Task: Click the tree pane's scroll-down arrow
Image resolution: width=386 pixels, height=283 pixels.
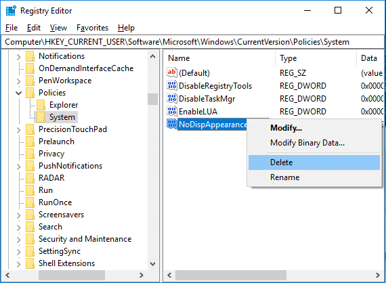Action: 152,264
